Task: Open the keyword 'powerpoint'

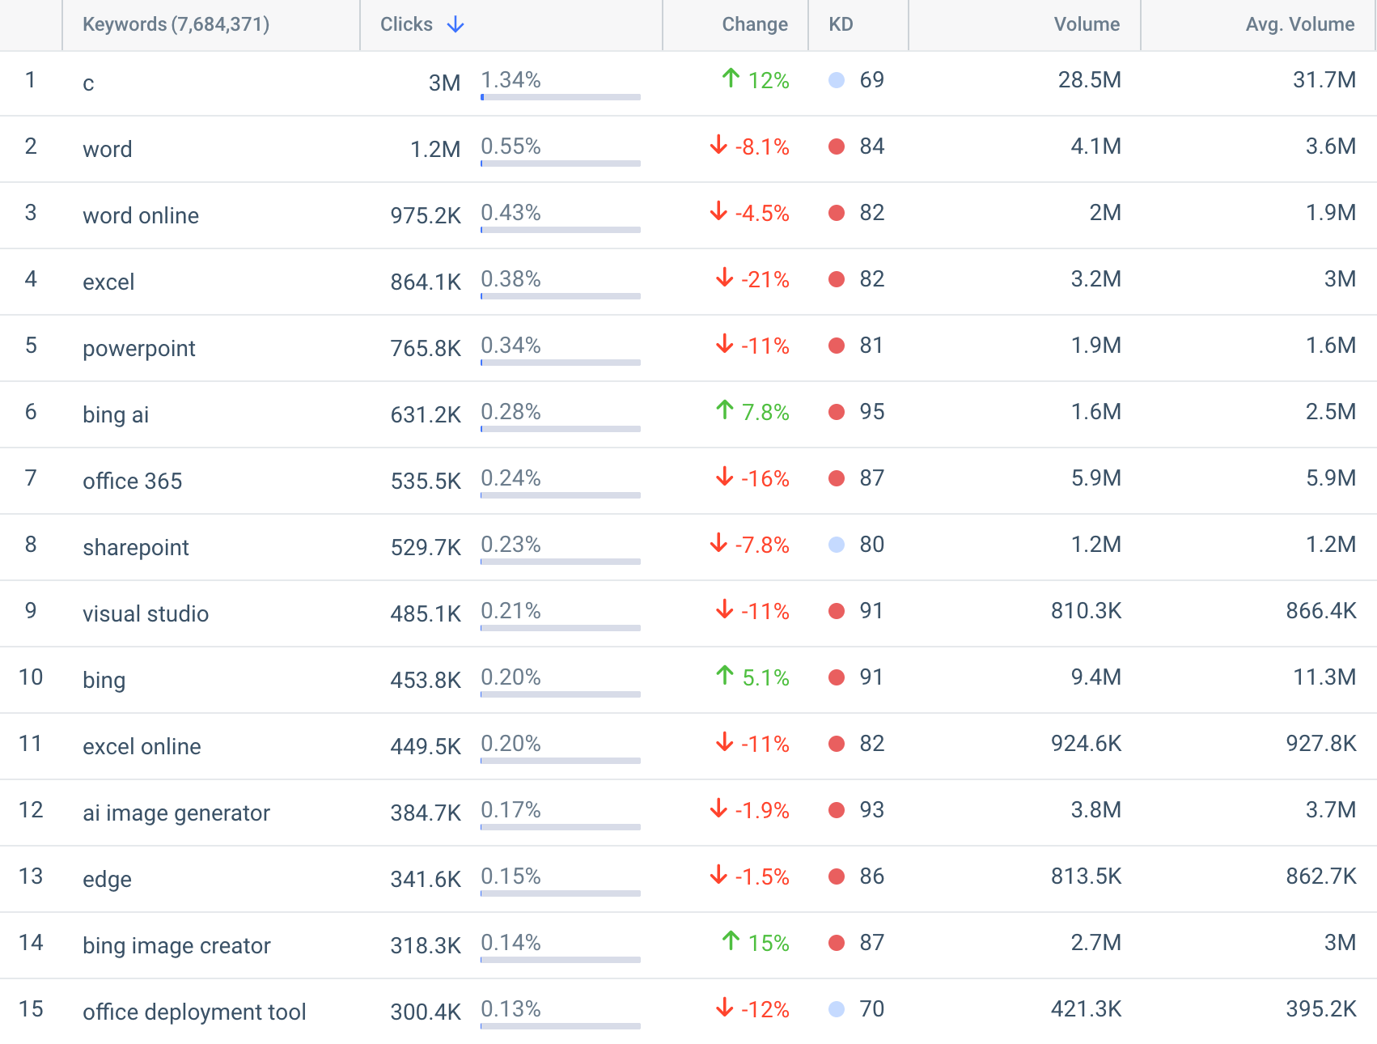Action: pos(139,348)
